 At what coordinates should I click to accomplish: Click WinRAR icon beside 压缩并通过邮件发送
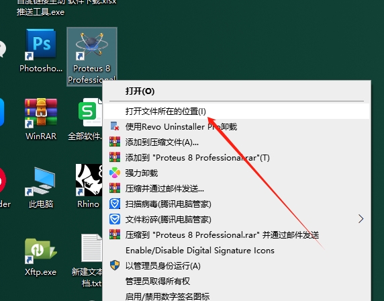[x=115, y=188]
